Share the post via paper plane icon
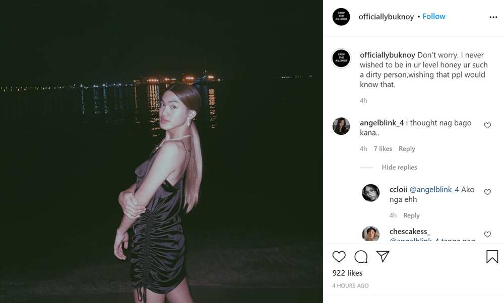This screenshot has height=303, width=504. tap(383, 257)
